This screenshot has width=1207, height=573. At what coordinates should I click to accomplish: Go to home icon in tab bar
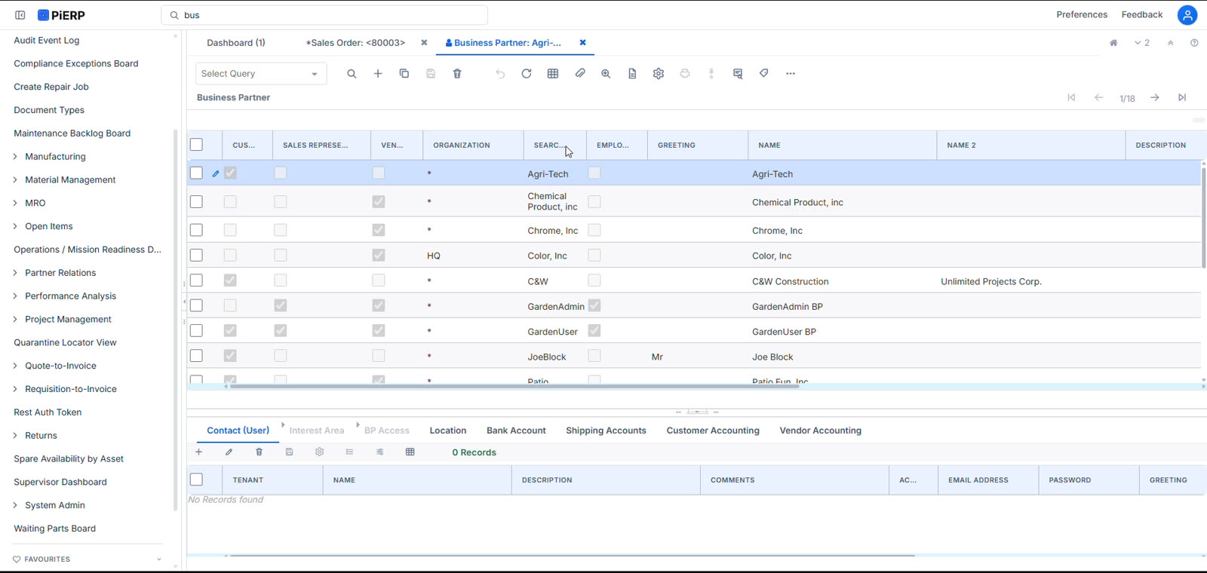[1113, 43]
